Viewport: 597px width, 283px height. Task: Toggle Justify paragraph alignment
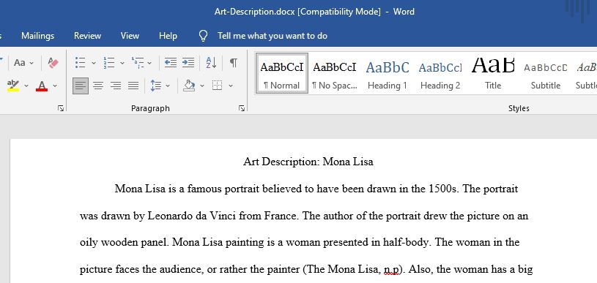tap(133, 86)
